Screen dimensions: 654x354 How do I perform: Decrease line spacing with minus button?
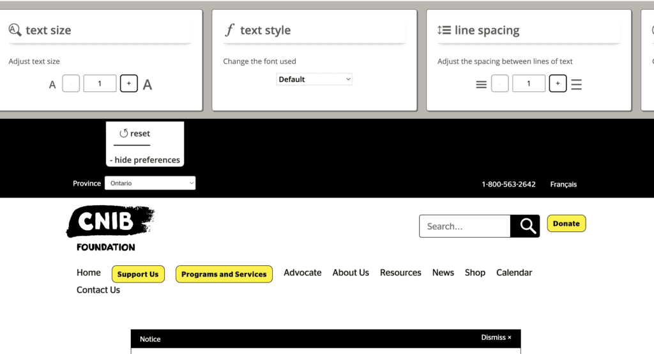coord(500,84)
